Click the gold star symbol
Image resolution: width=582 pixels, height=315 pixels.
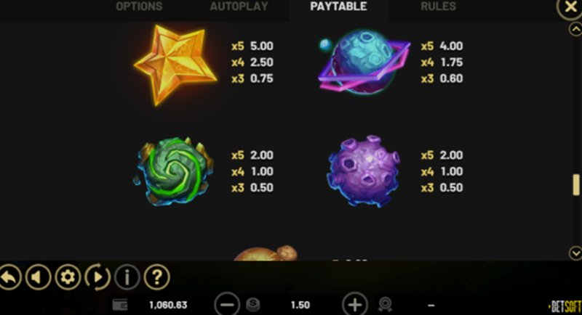coord(175,65)
